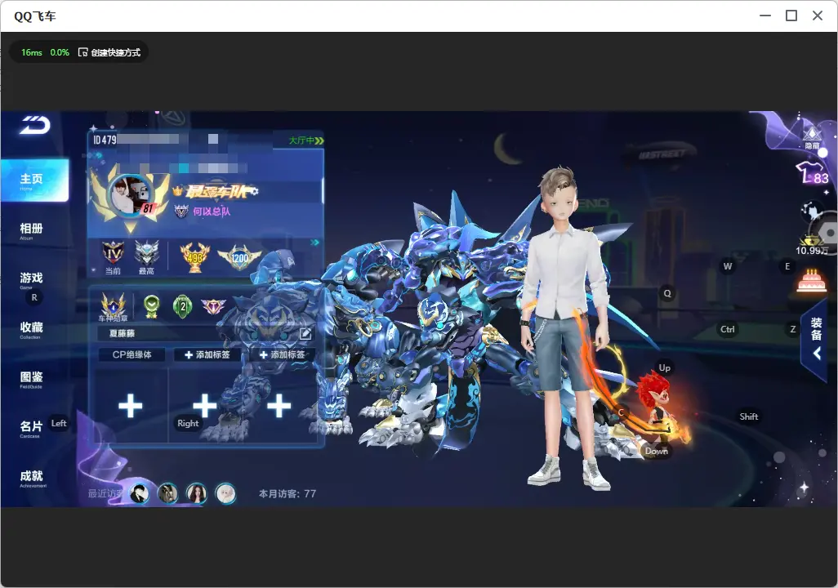
Task: Click the W key overlay
Action: coord(728,266)
